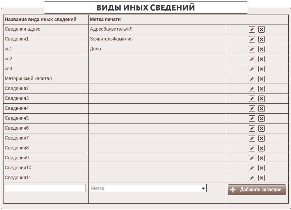The image size is (291, 210).
Task: Delete the "Материнский капитал" entry
Action: coord(262,79)
